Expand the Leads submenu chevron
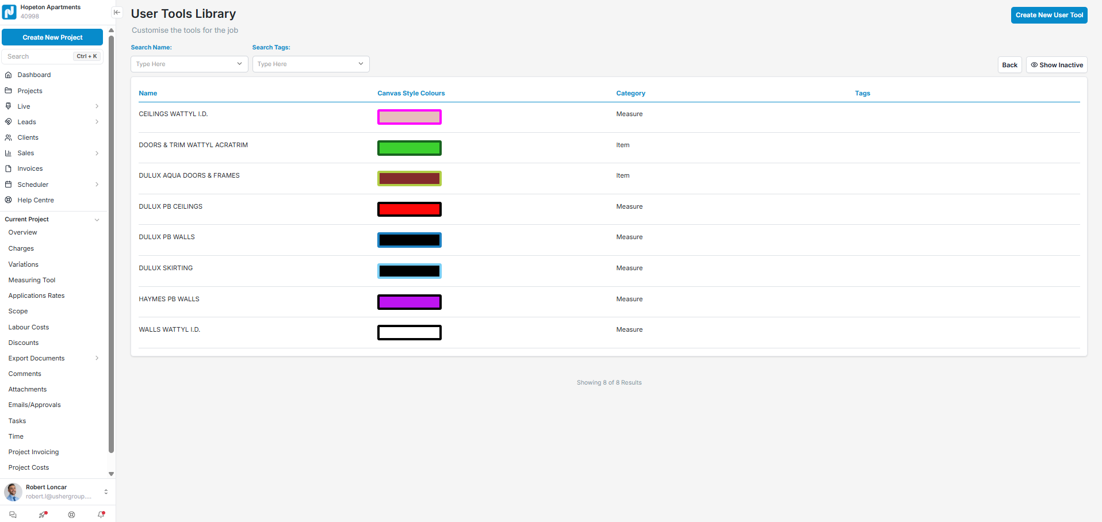The width and height of the screenshot is (1102, 522). click(x=97, y=122)
